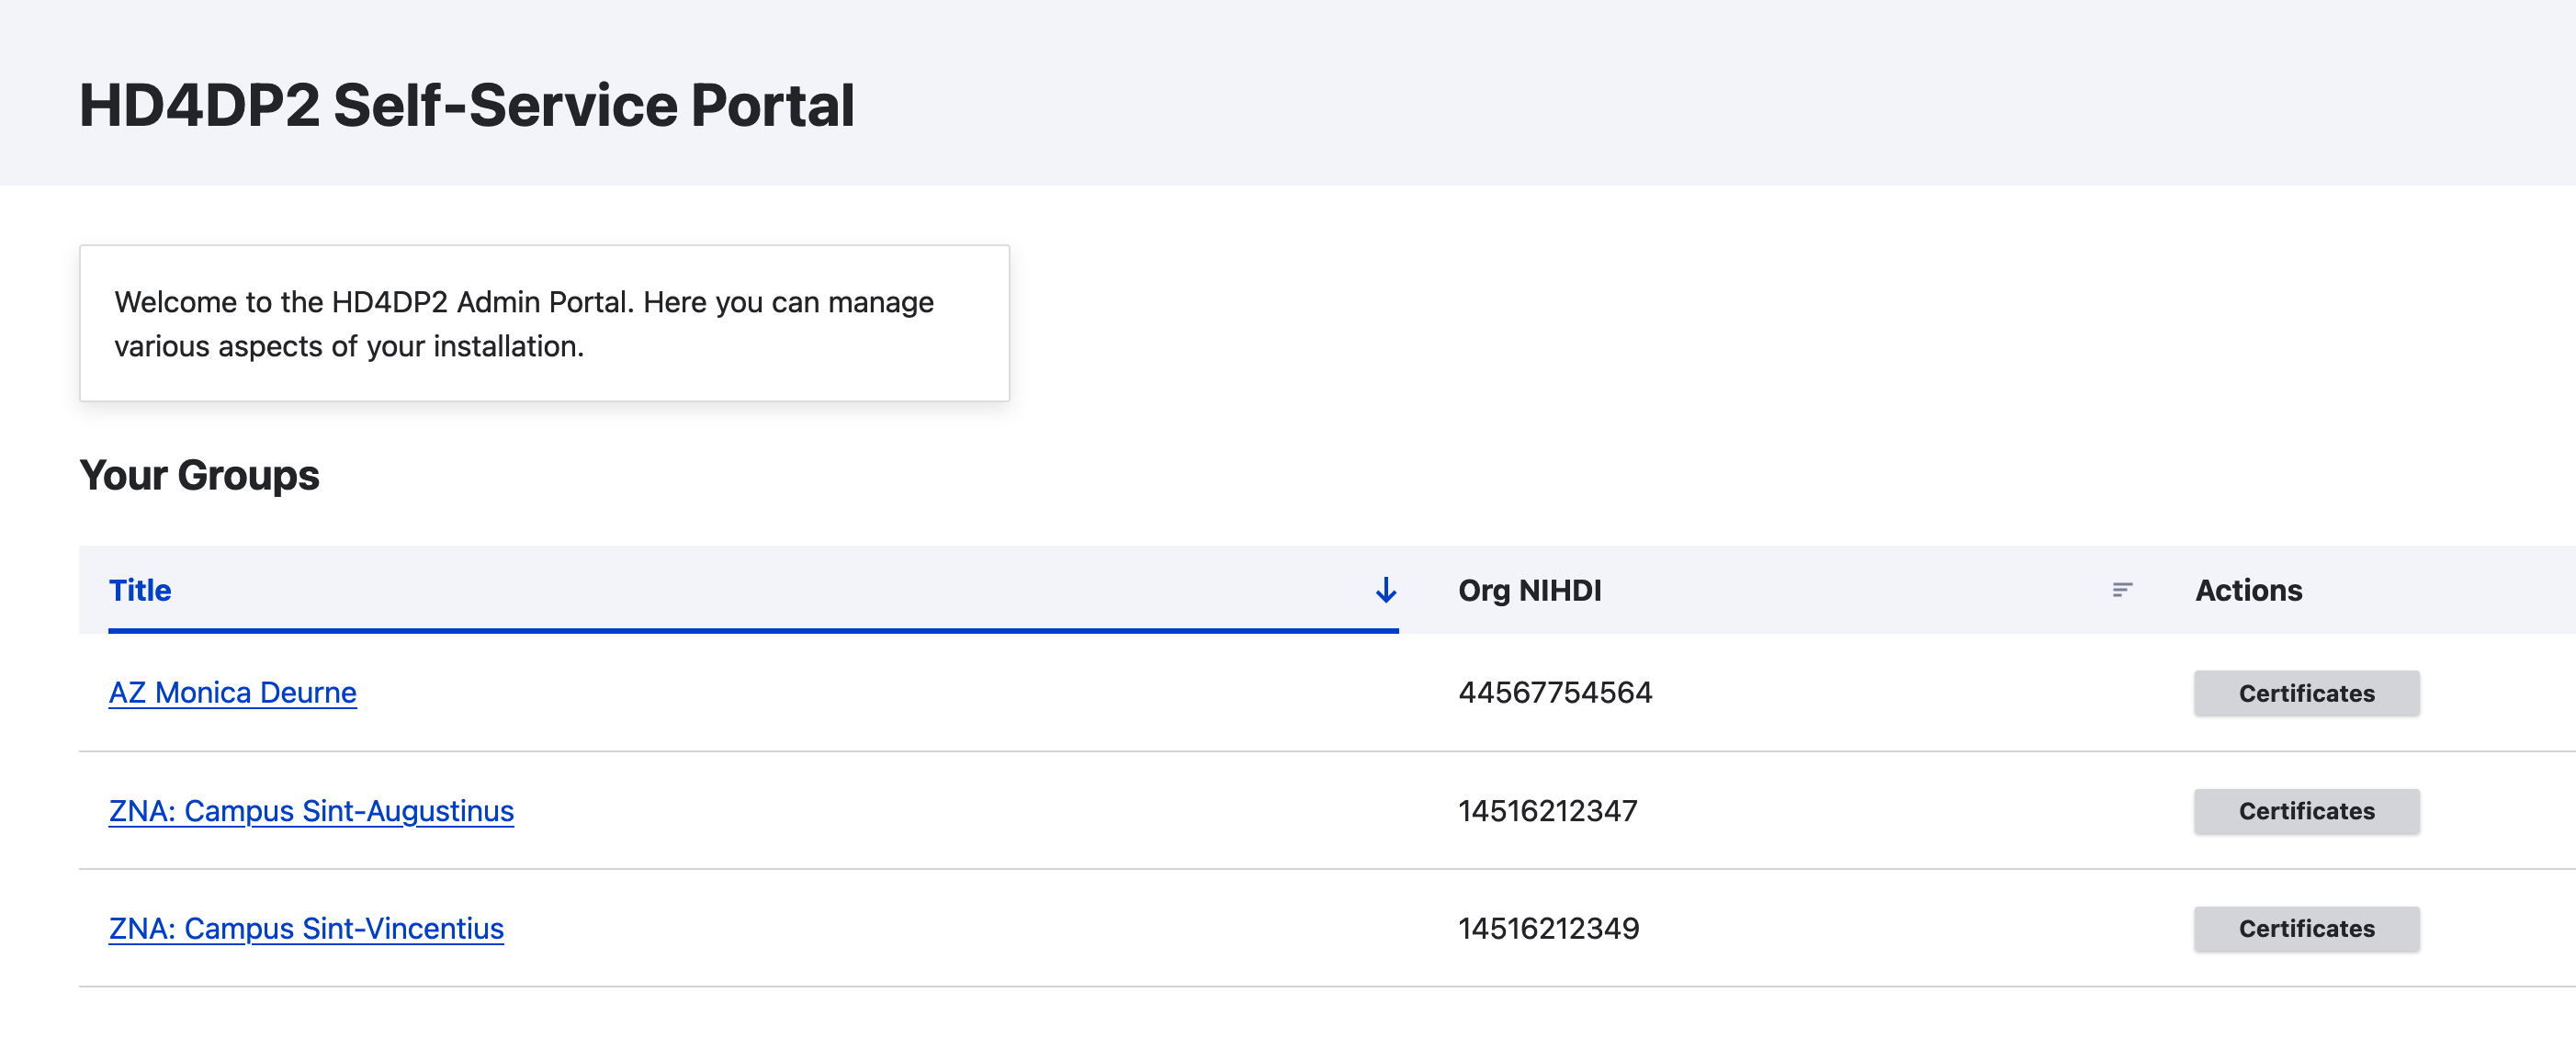Open Certificates for Campus Sint-Augustinus
Viewport: 2576px width, 1060px height.
click(2305, 811)
